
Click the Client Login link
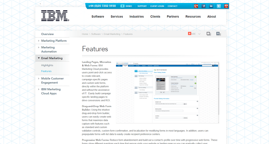point(157,6)
